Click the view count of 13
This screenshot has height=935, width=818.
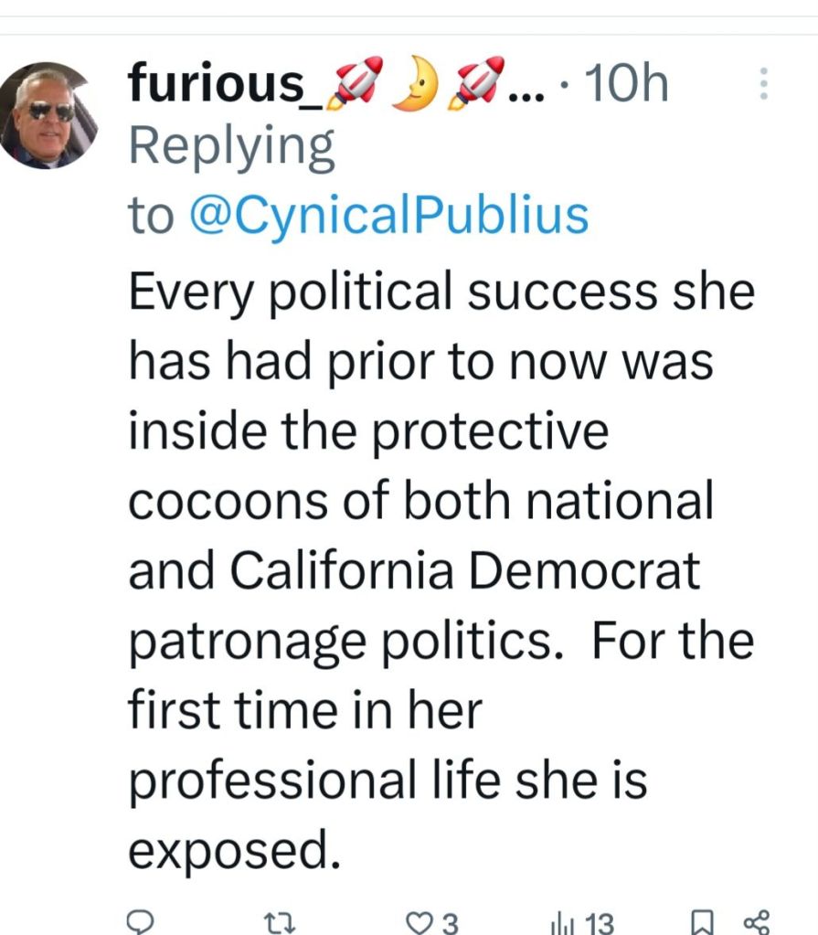598,922
